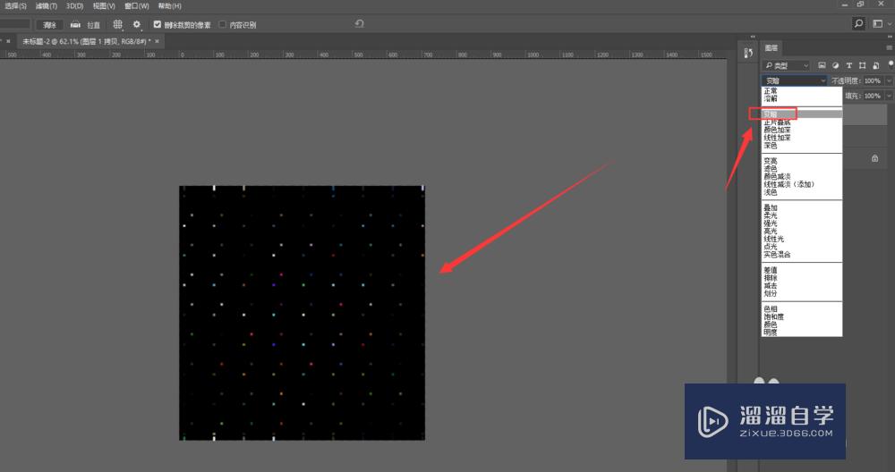Open the crop settings gear menu
Viewport: 895px width, 472px height.
(136, 24)
